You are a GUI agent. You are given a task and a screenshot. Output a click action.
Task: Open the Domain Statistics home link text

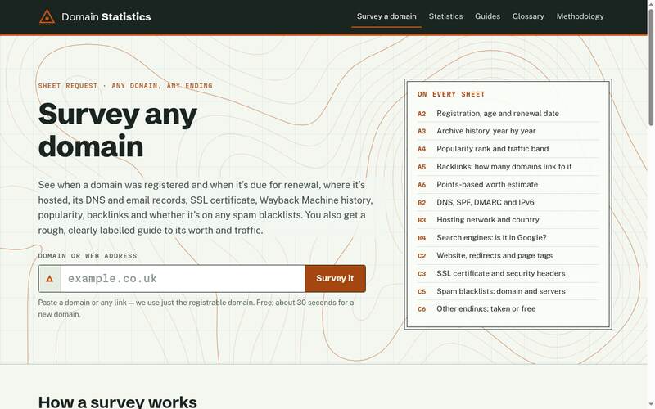click(x=106, y=16)
